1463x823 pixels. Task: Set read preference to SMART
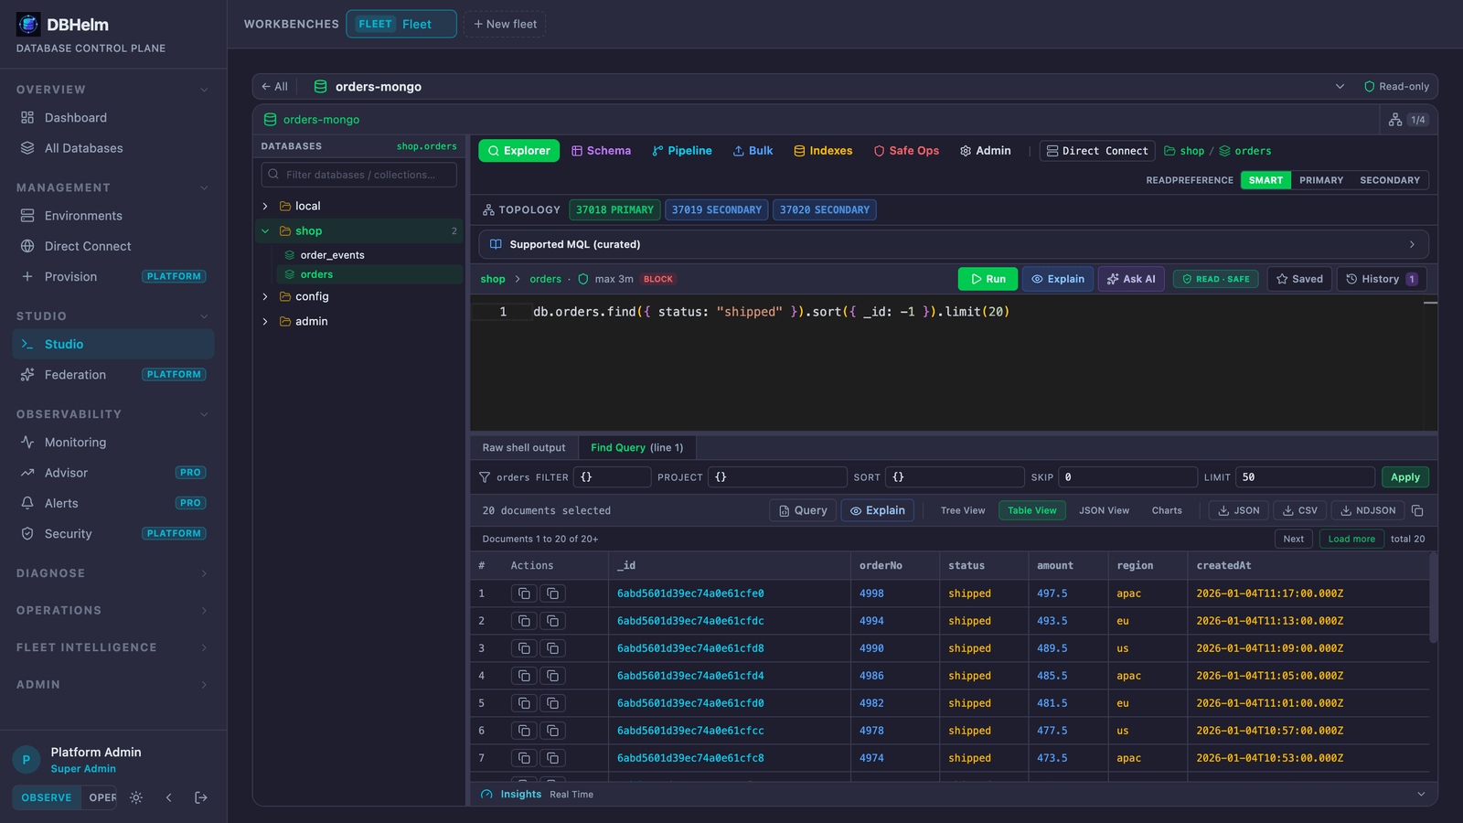click(x=1265, y=180)
